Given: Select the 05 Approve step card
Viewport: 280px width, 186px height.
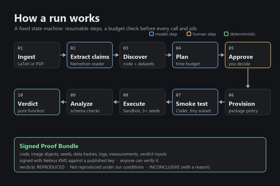Looking at the screenshot, I should [x=248, y=55].
